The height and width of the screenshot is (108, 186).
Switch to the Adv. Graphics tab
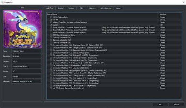[105, 8]
